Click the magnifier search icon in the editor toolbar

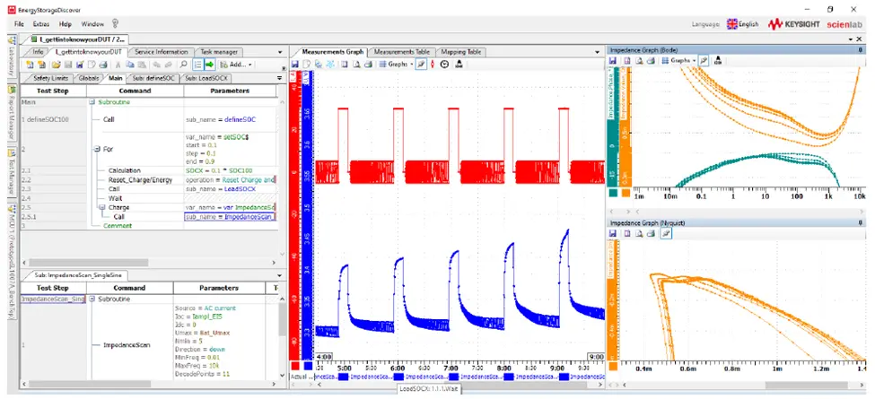[x=183, y=64]
